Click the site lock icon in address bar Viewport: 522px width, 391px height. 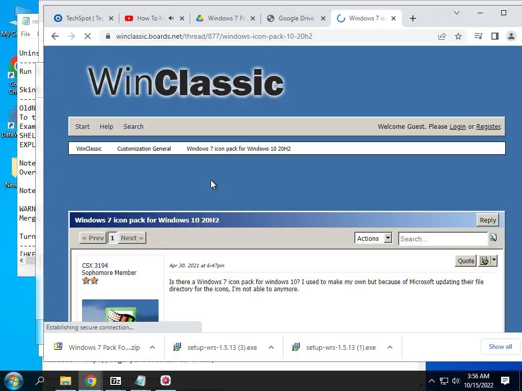coord(108,36)
